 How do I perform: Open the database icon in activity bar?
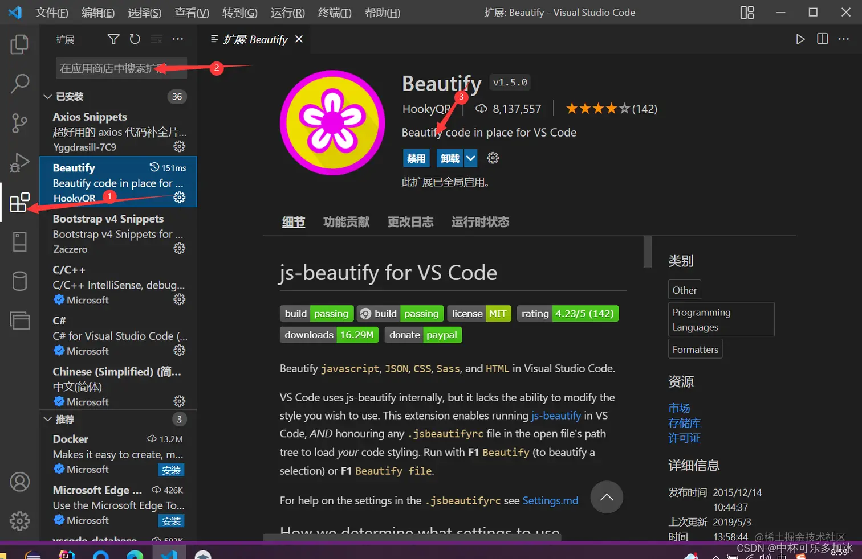coord(19,281)
